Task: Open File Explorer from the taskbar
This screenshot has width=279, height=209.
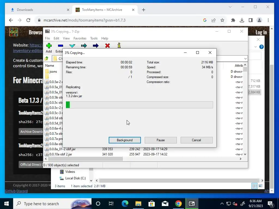Action: coord(138,204)
